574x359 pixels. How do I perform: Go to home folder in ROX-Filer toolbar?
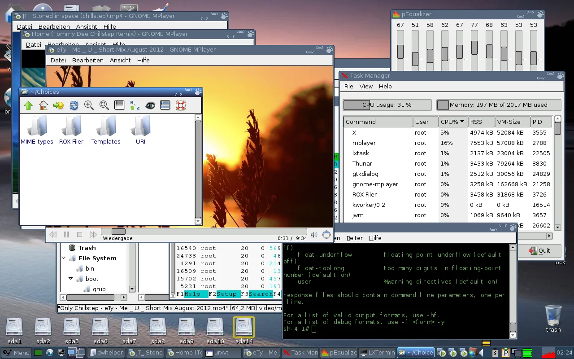point(43,105)
